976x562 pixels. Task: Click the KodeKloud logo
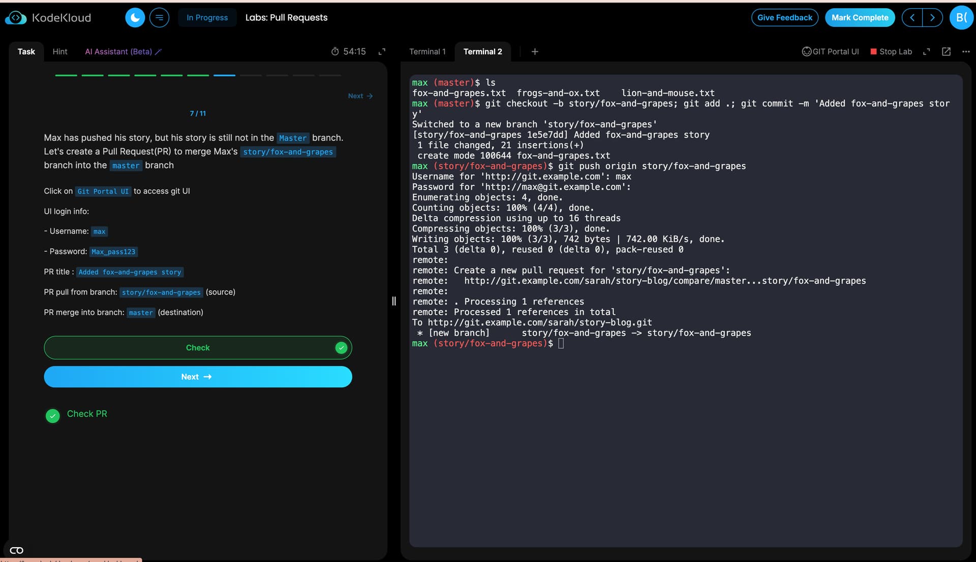coord(48,18)
